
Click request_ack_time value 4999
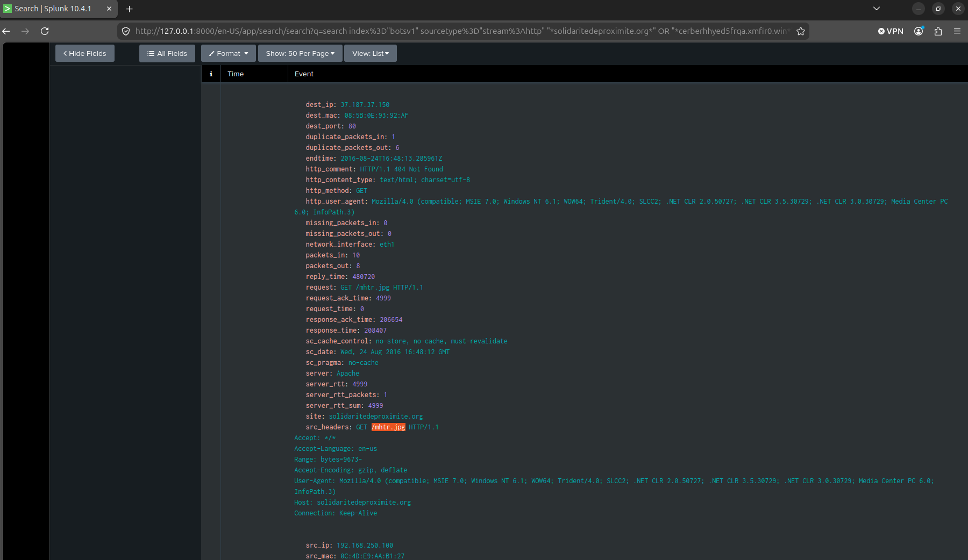pyautogui.click(x=383, y=298)
